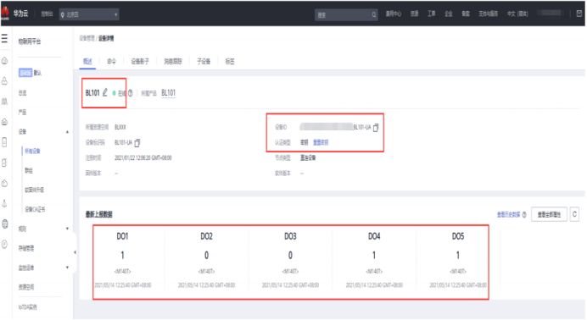This screenshot has width=587, height=320.
Task: Switch to the 消息跟踪 message trace tab
Action: [x=173, y=61]
